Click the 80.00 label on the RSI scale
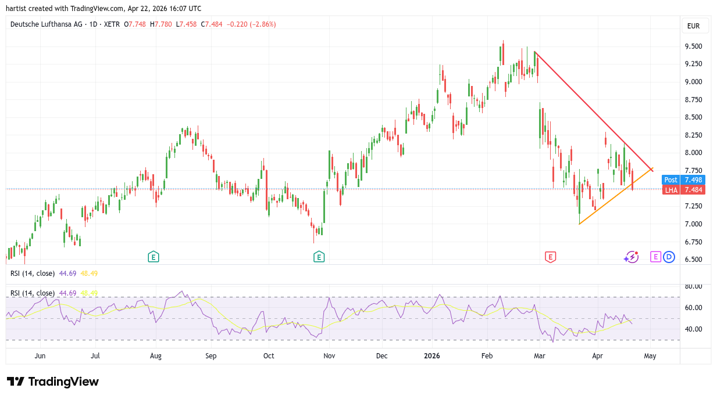Screen dimensions: 717x399 (x=693, y=286)
